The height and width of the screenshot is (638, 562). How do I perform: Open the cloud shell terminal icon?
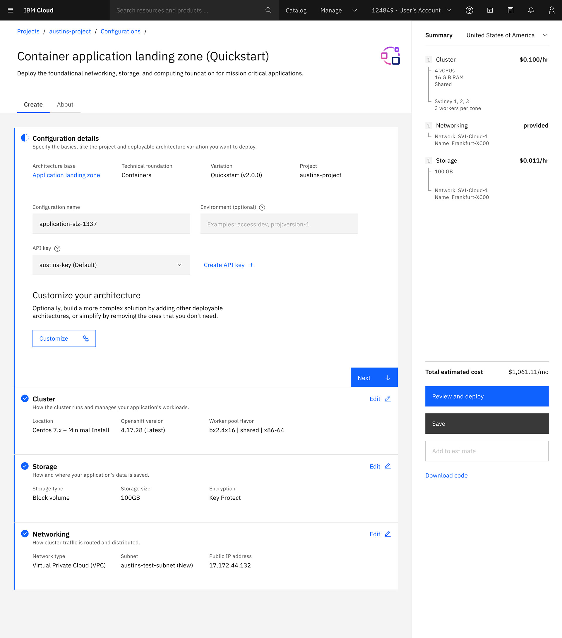(x=490, y=10)
